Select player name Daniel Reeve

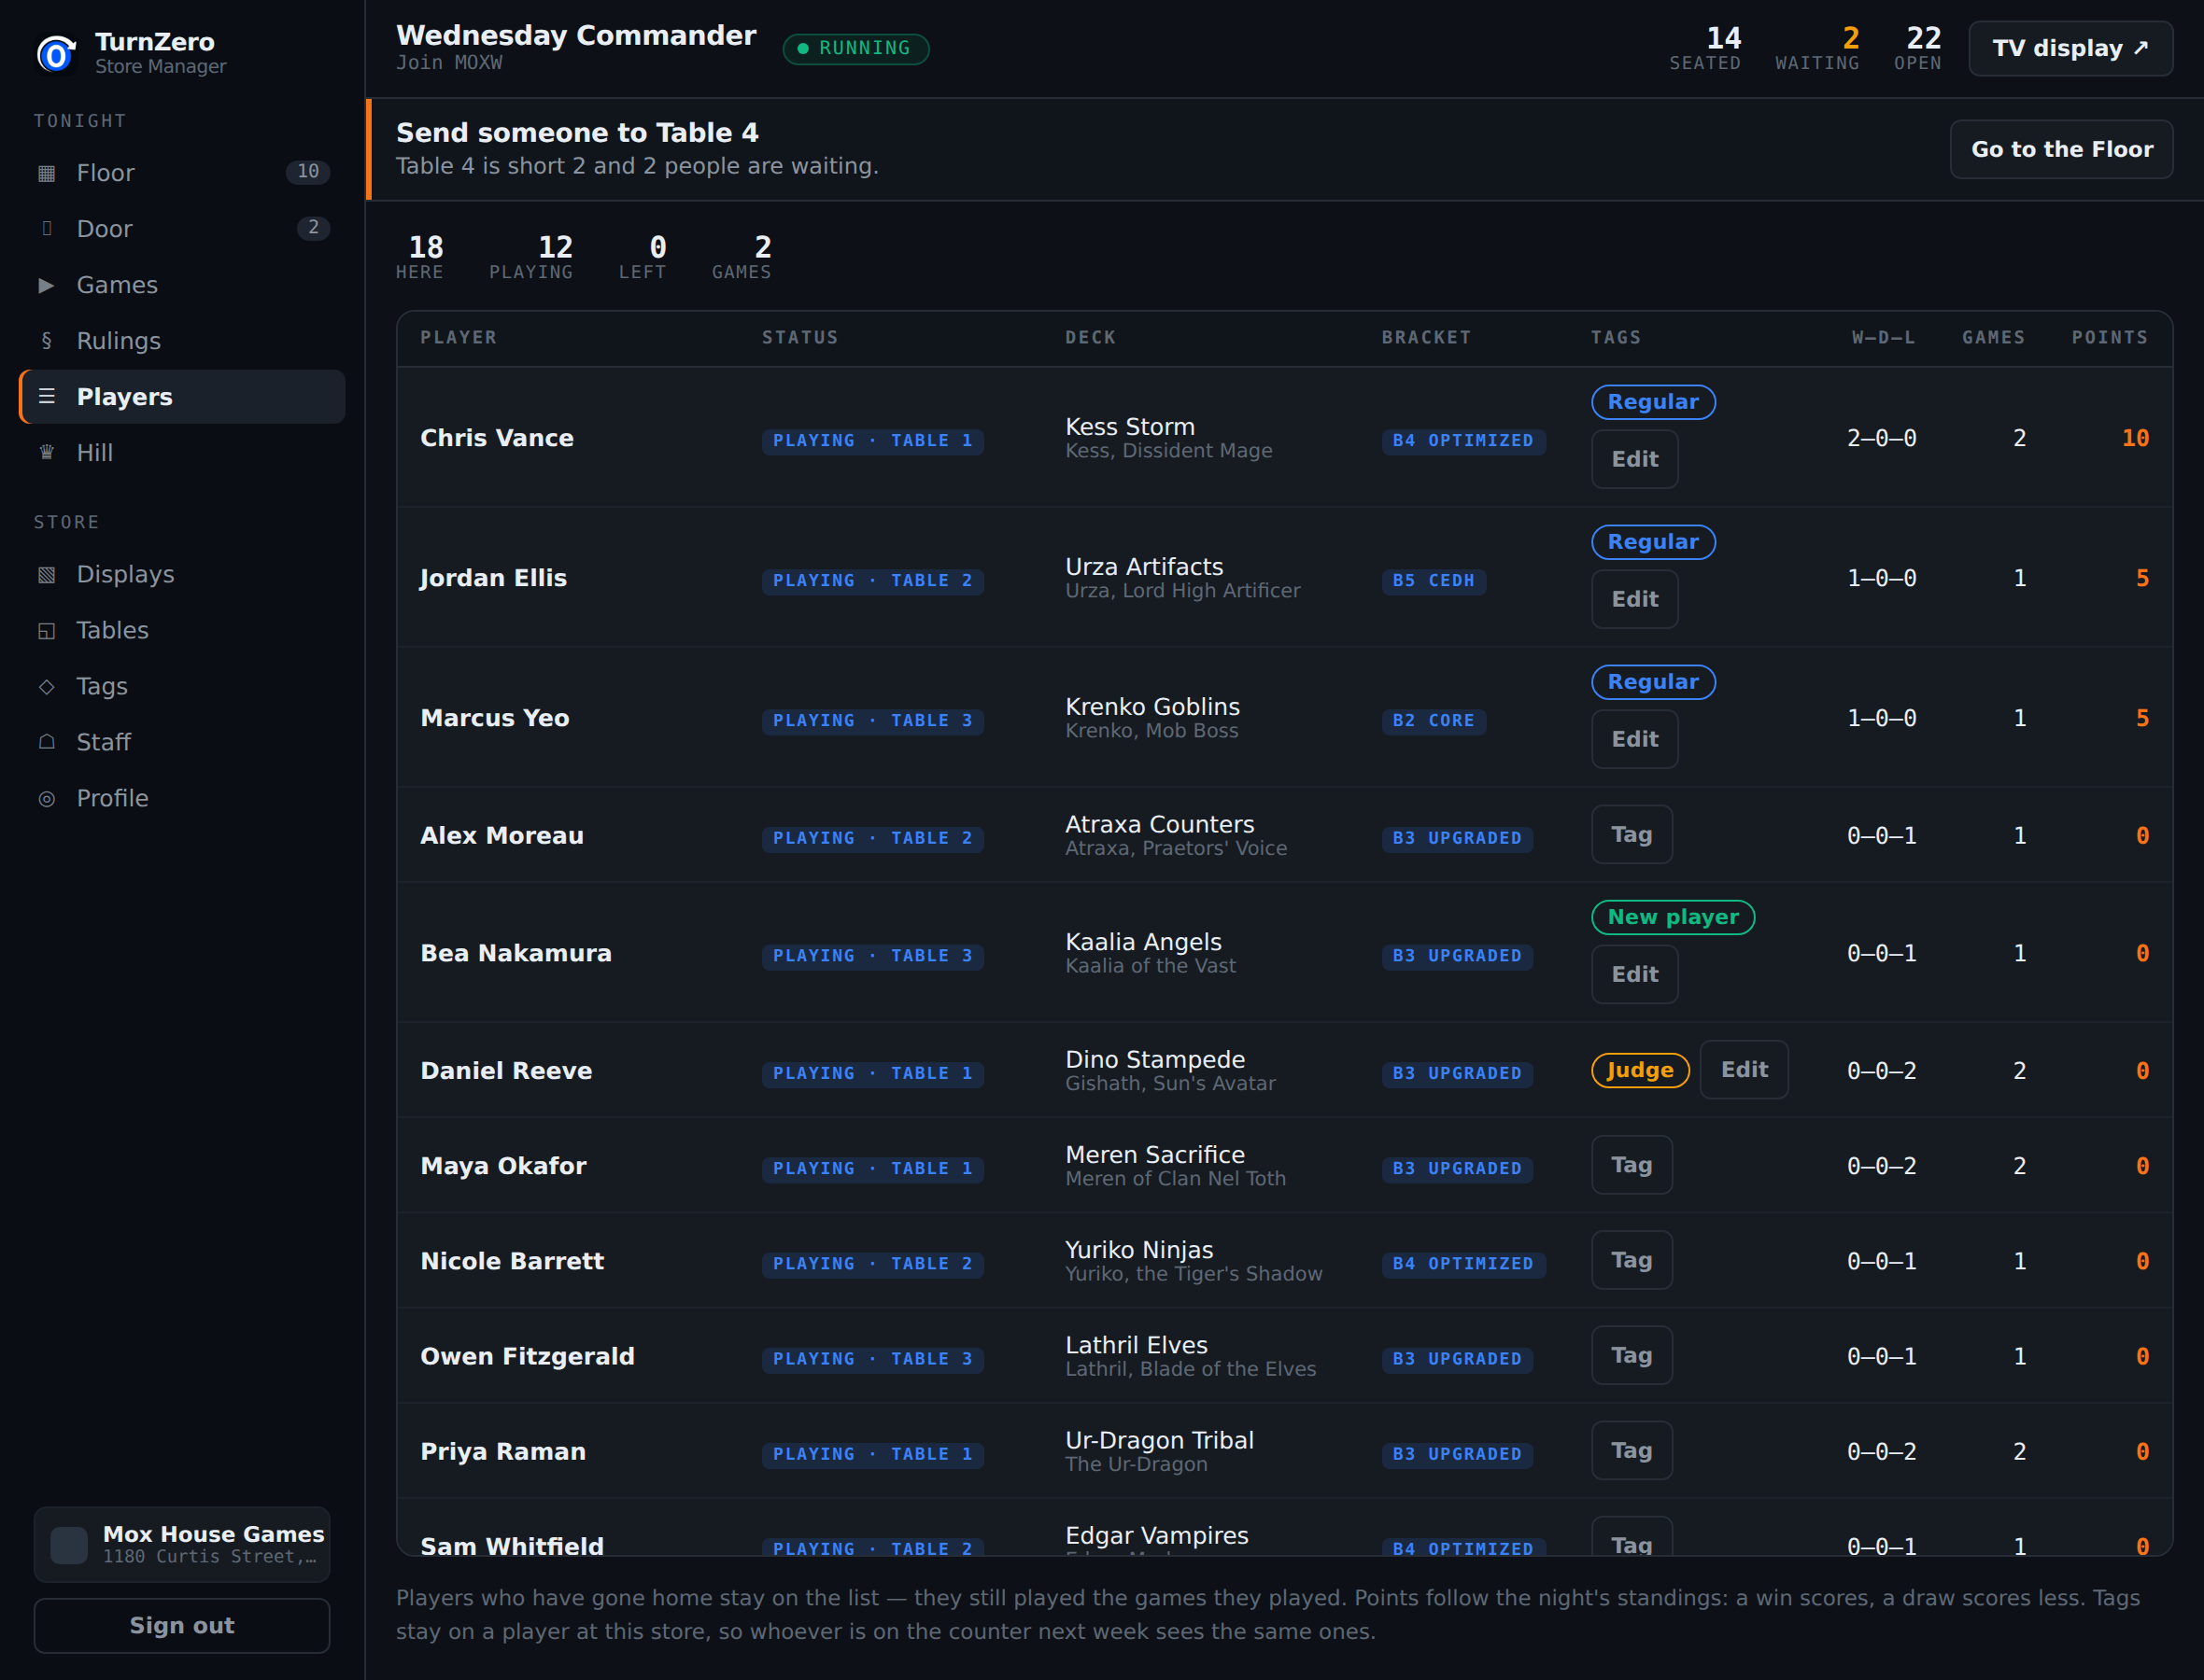click(506, 1071)
